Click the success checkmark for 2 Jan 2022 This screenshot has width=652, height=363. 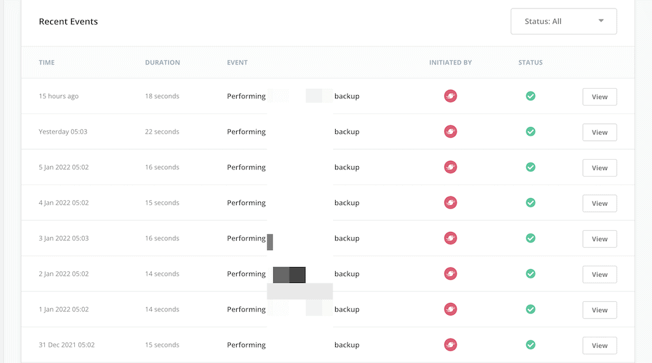(531, 274)
